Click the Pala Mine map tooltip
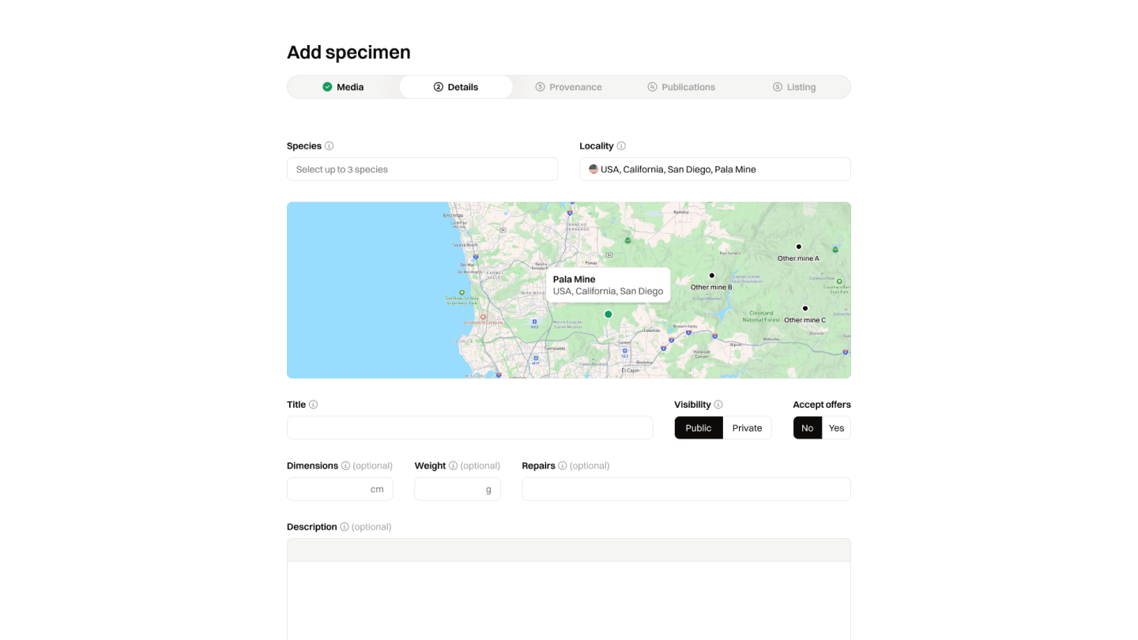This screenshot has height=640, width=1138. [x=609, y=285]
